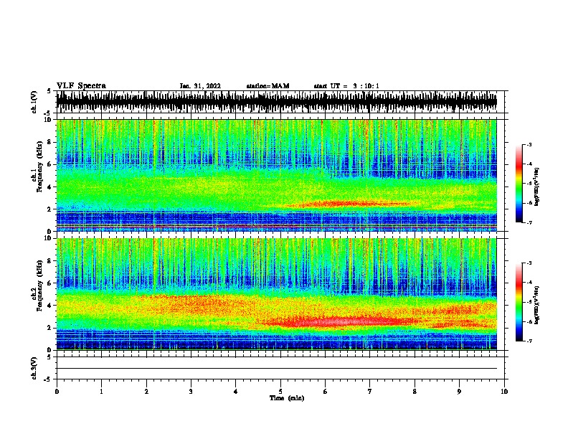Image resolution: width=568 pixels, height=439 pixels.
Task: Select the date "Jan. 31, 2022"
Action: tap(200, 86)
